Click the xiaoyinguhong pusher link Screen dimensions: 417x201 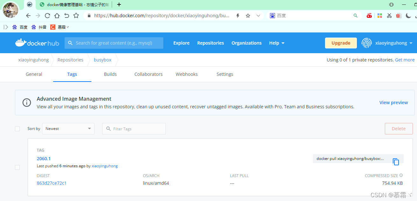click(104, 166)
